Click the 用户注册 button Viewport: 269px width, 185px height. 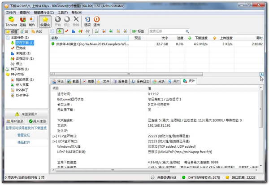pyautogui.click(x=37, y=121)
